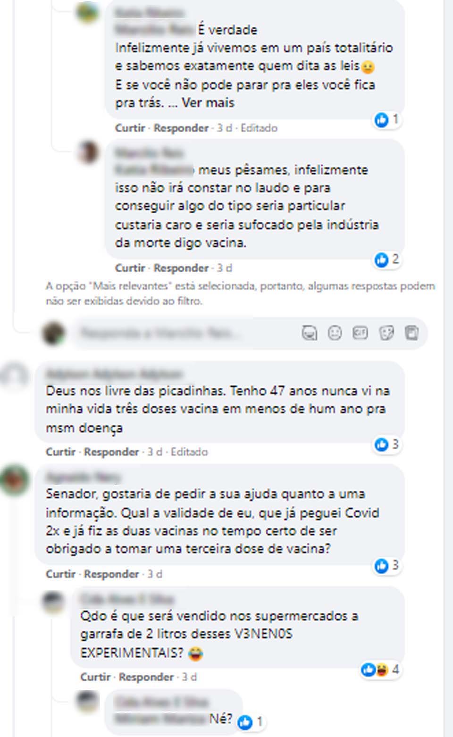The image size is (453, 737).
Task: Open the GIF selector in reply box
Action: (361, 333)
